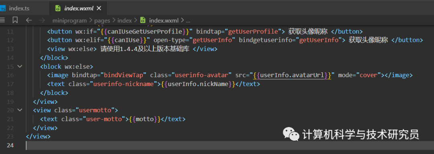This screenshot has height=154, width=434.
Task: Select index folder in breadcrumb path
Action: pyautogui.click(x=125, y=21)
